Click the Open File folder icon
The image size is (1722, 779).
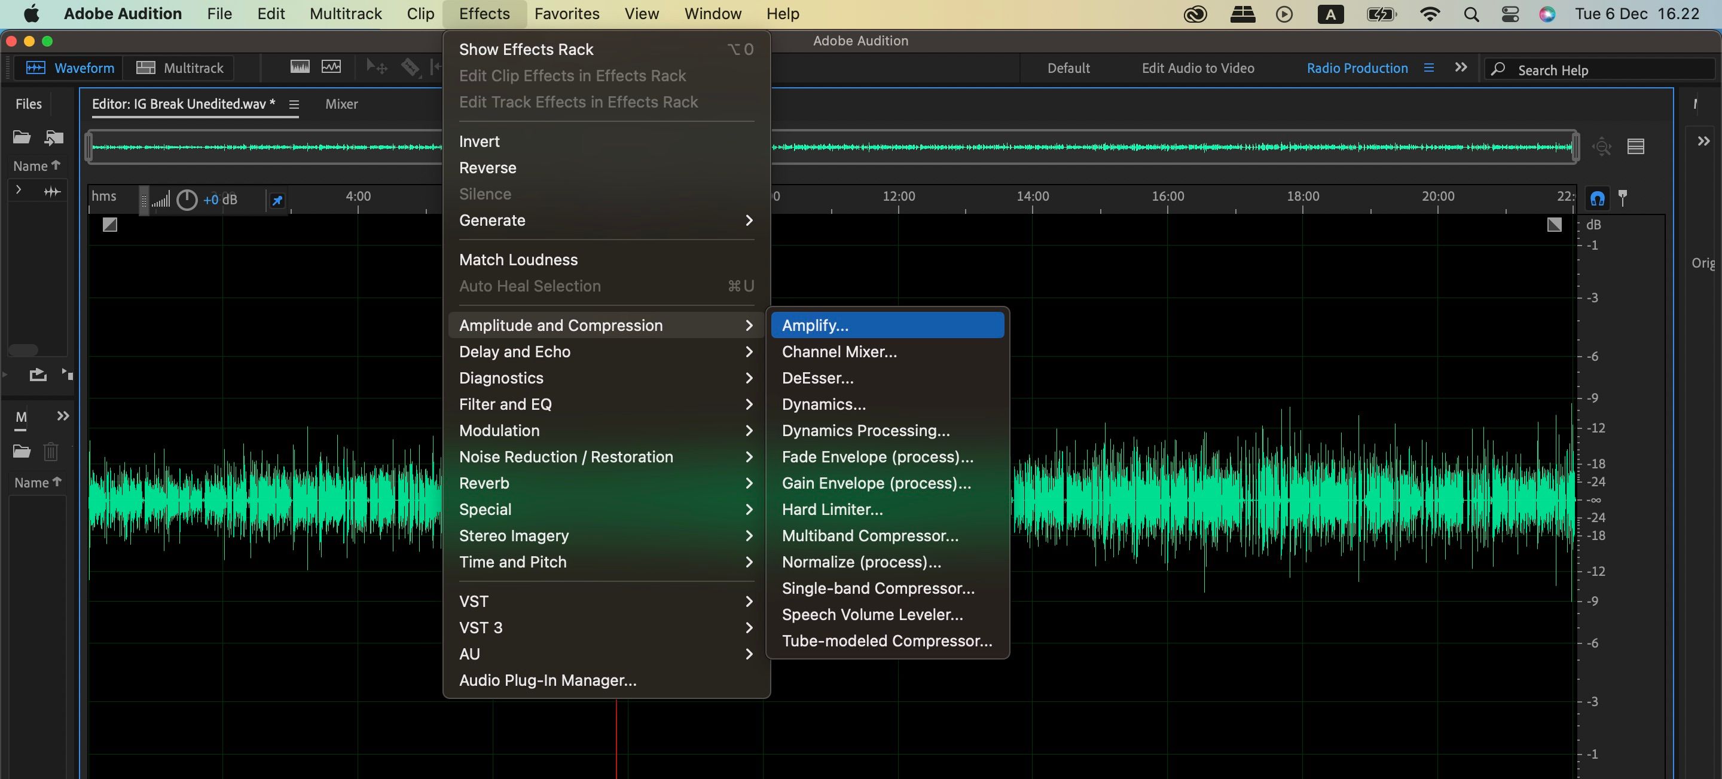(x=22, y=137)
